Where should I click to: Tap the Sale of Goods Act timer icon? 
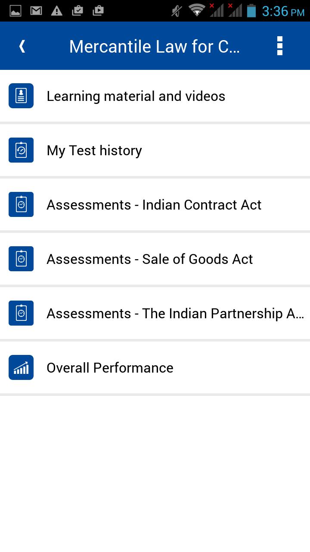pyautogui.click(x=21, y=259)
